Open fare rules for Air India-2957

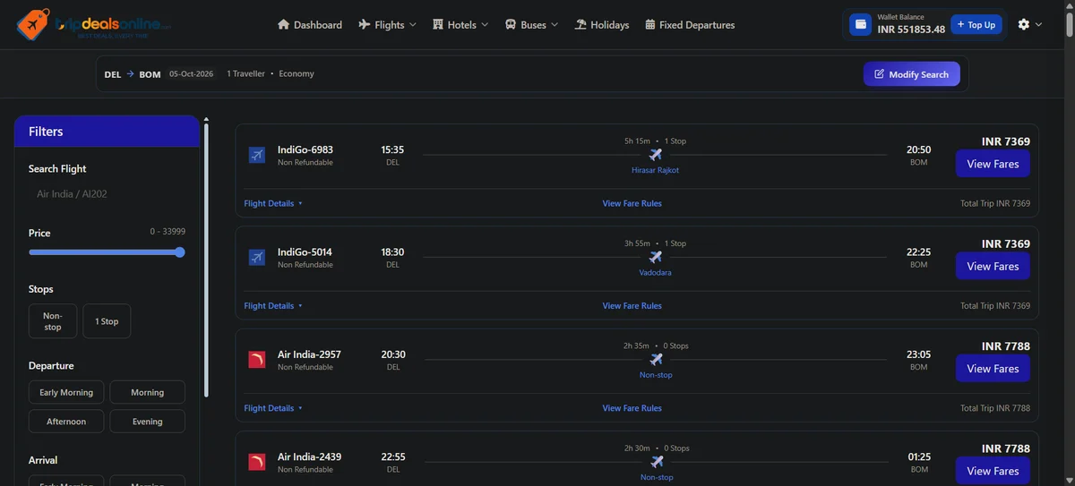click(x=632, y=408)
